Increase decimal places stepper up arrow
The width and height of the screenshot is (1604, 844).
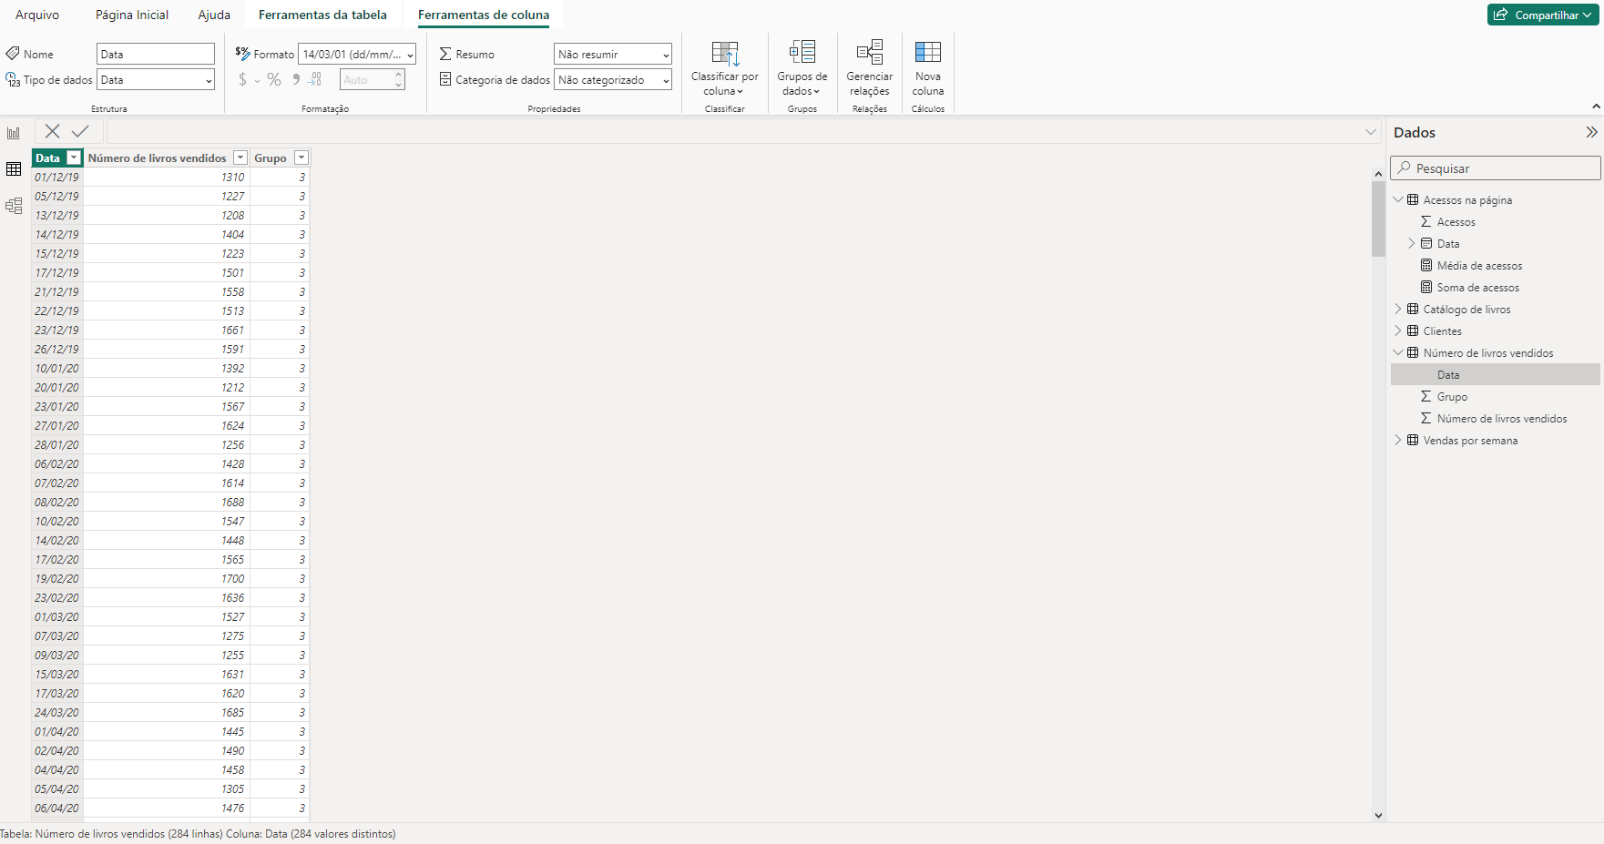pyautogui.click(x=399, y=76)
